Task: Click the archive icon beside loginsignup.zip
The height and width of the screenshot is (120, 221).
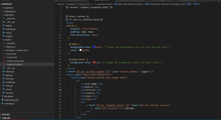Action: pyautogui.click(x=3, y=100)
